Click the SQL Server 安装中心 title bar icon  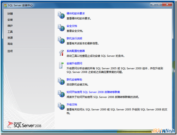point(5,5)
